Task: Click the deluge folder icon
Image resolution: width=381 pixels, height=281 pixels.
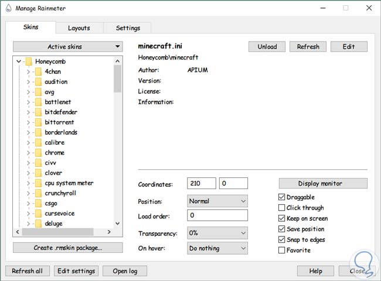Action: tap(38, 224)
